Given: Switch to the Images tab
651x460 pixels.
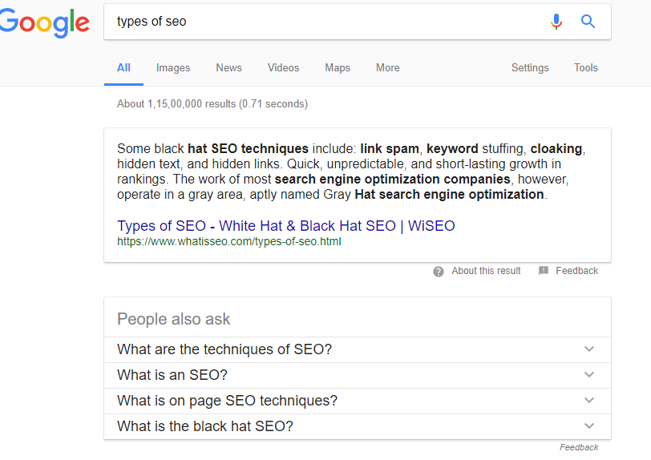Looking at the screenshot, I should pos(173,67).
